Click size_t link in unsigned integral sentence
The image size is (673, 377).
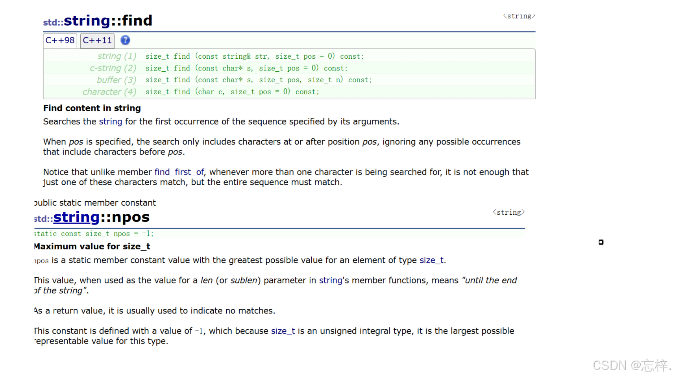(x=283, y=331)
